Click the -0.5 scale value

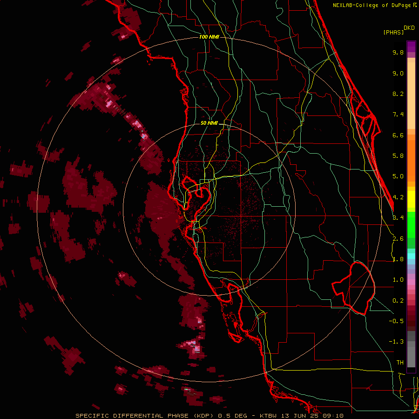coord(396,321)
